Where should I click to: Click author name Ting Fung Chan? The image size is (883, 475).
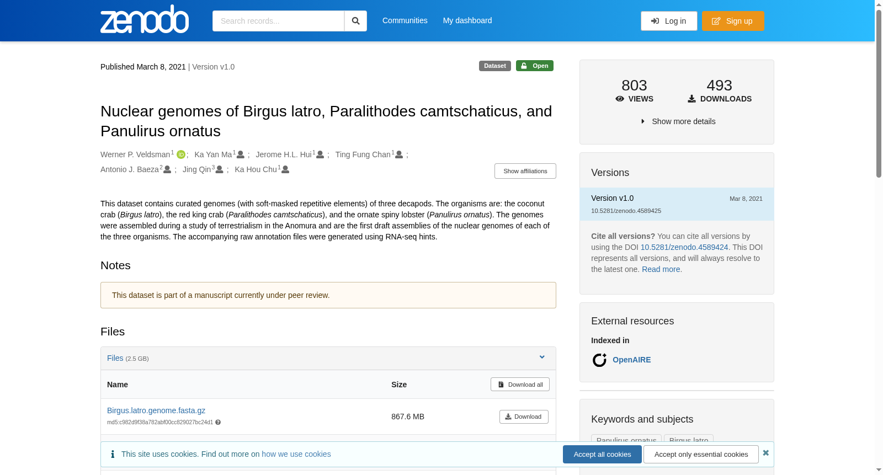[x=363, y=154]
